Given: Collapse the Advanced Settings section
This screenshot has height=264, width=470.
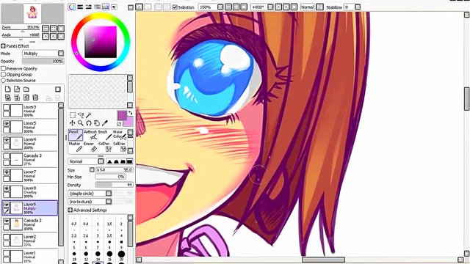Looking at the screenshot, I should pos(70,210).
